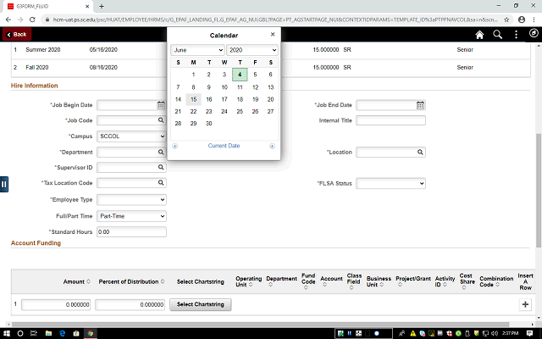The image size is (542, 339).
Task: Click the Select Chartstring button
Action: (201, 304)
